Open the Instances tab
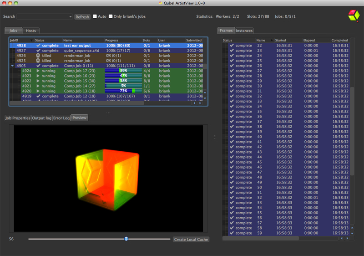The height and width of the screenshot is (256, 364). (x=244, y=31)
